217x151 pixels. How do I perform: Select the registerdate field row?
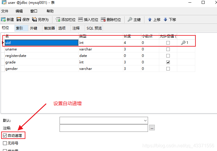click(98, 56)
